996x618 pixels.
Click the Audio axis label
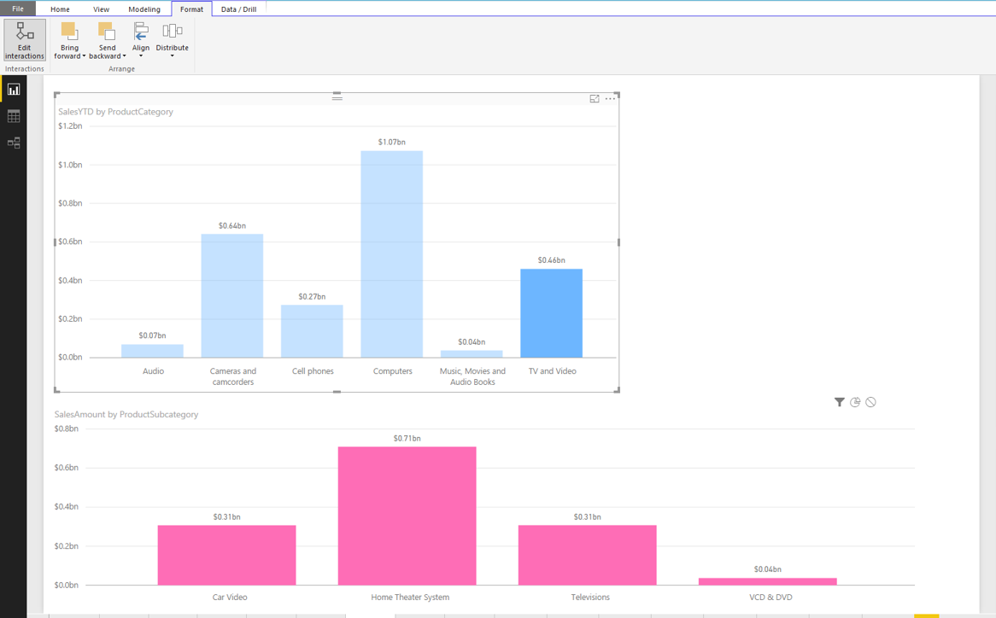click(x=153, y=371)
